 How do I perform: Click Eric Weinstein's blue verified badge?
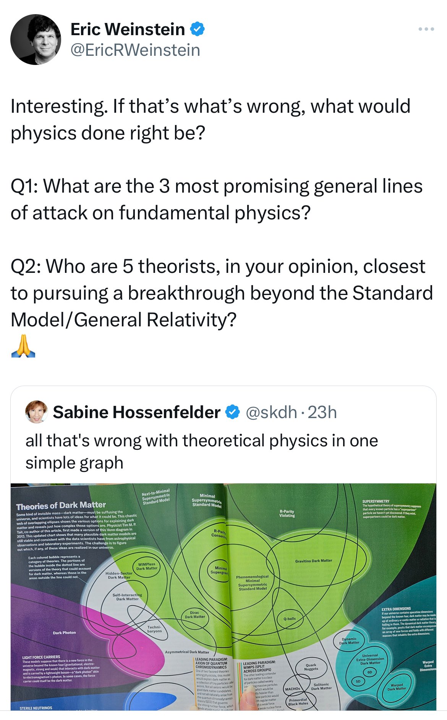pyautogui.click(x=197, y=29)
